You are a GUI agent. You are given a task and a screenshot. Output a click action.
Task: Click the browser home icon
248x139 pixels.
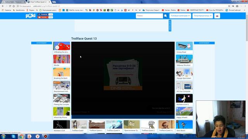14,6
